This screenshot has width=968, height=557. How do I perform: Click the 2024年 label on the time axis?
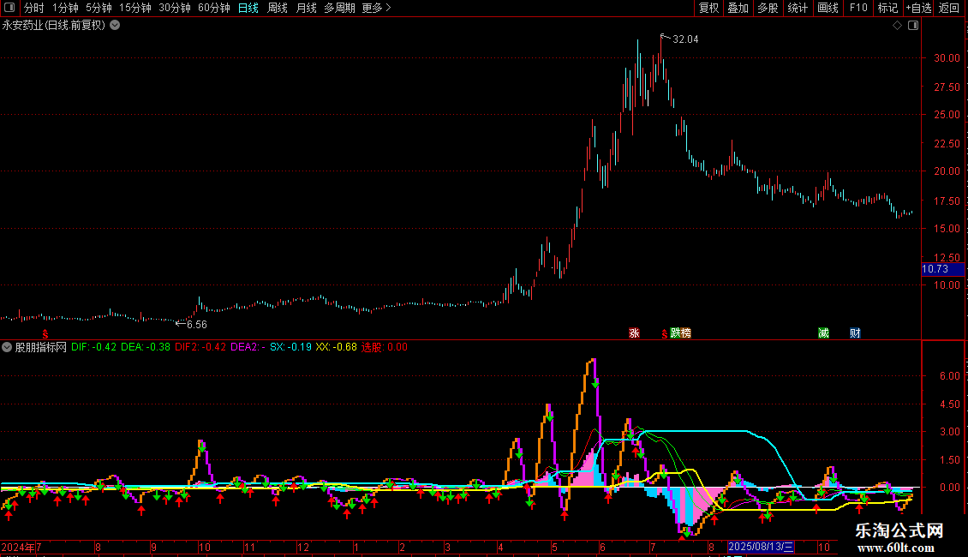(x=18, y=547)
